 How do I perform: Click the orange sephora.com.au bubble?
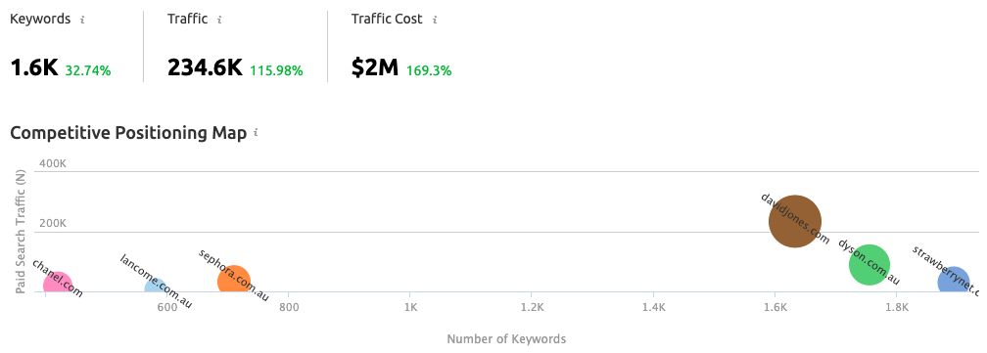pyautogui.click(x=233, y=281)
